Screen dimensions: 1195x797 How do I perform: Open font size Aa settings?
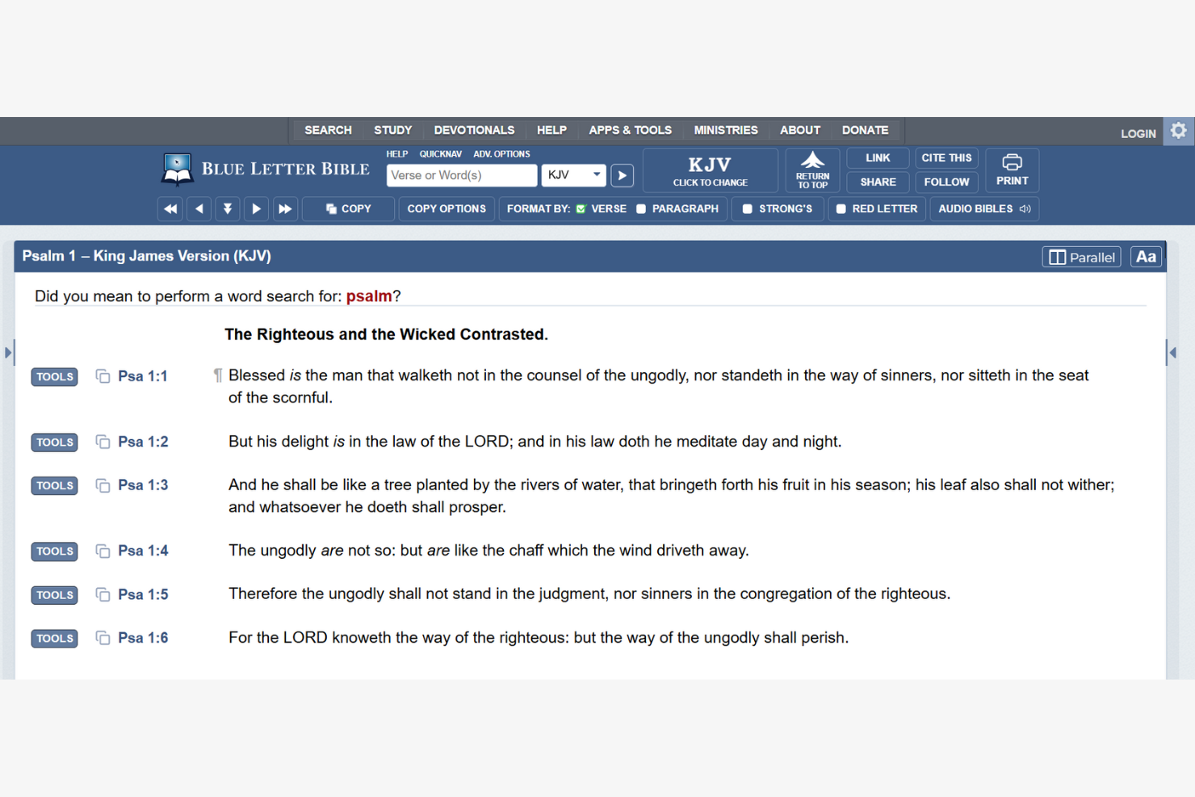(1146, 257)
